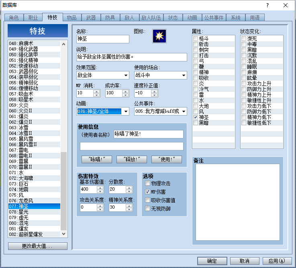Screen dimensions: 296x268
Task: Decrease 分散度 using the down arrow
Action: [129, 191]
